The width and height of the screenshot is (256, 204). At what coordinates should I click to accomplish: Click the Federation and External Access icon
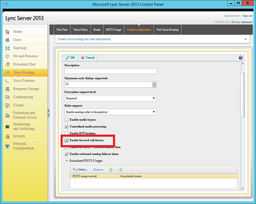[8, 115]
